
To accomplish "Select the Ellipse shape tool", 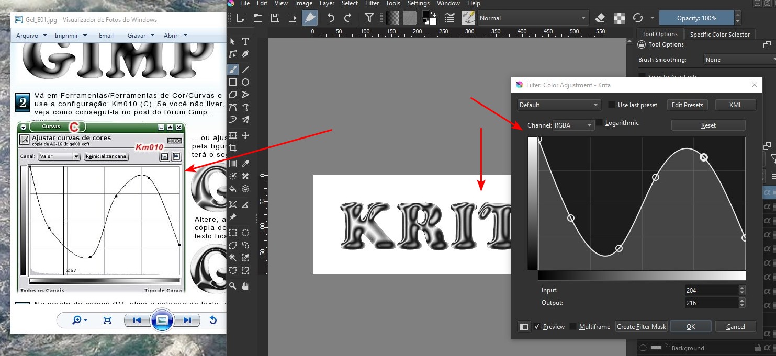I will (x=245, y=82).
